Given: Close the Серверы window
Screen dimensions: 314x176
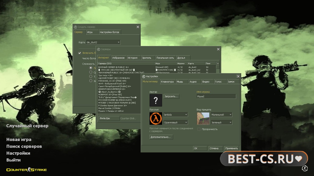Looking at the screenshot, I should pyautogui.click(x=218, y=49).
